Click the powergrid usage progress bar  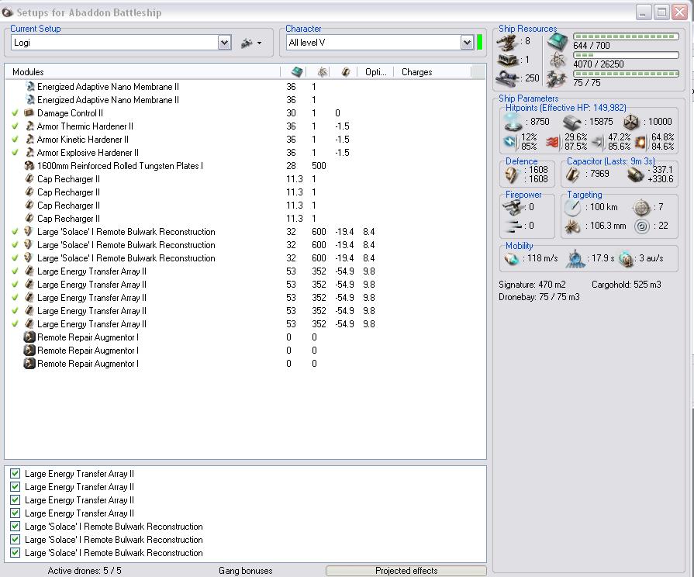626,55
